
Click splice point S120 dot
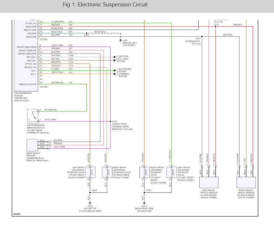(x=144, y=193)
